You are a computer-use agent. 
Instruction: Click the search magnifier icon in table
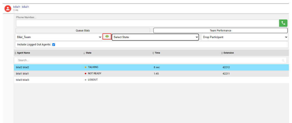pos(283,60)
